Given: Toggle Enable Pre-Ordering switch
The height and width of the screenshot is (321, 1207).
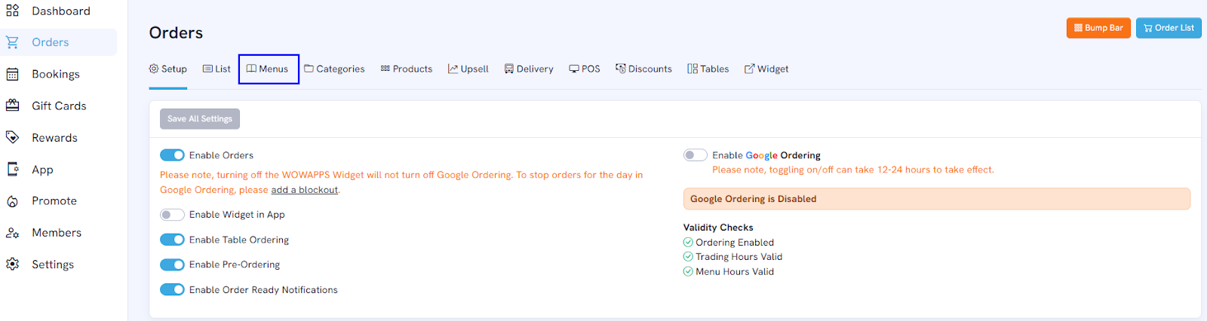Looking at the screenshot, I should tap(172, 264).
